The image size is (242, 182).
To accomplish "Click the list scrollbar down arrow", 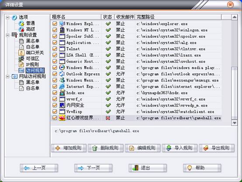I will pos(234,123).
